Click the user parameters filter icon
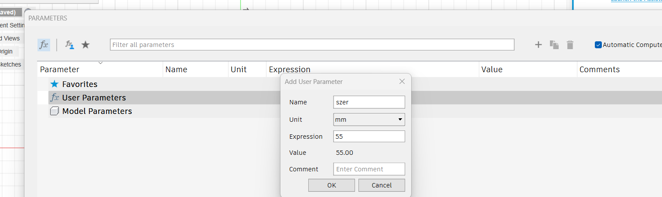 click(69, 45)
